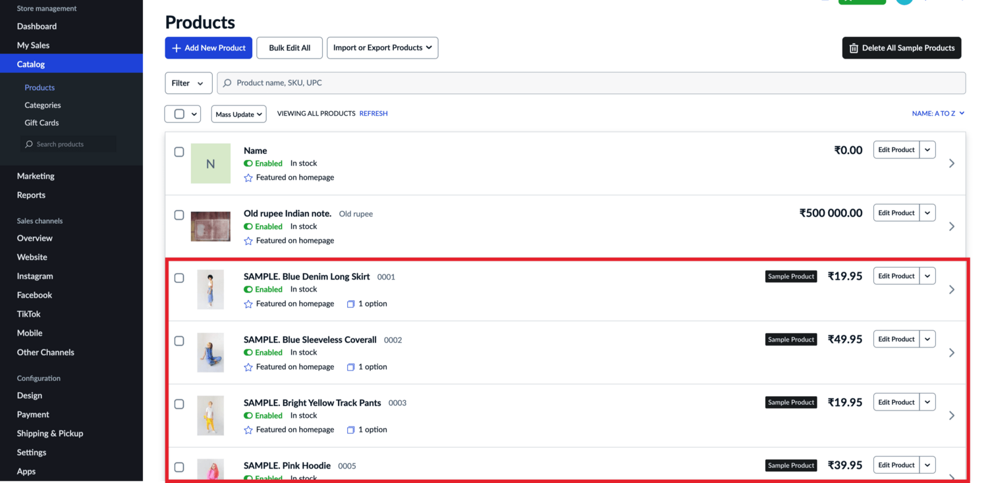Image resolution: width=988 pixels, height=483 pixels.
Task: Click star icon on Name product row
Action: point(248,178)
